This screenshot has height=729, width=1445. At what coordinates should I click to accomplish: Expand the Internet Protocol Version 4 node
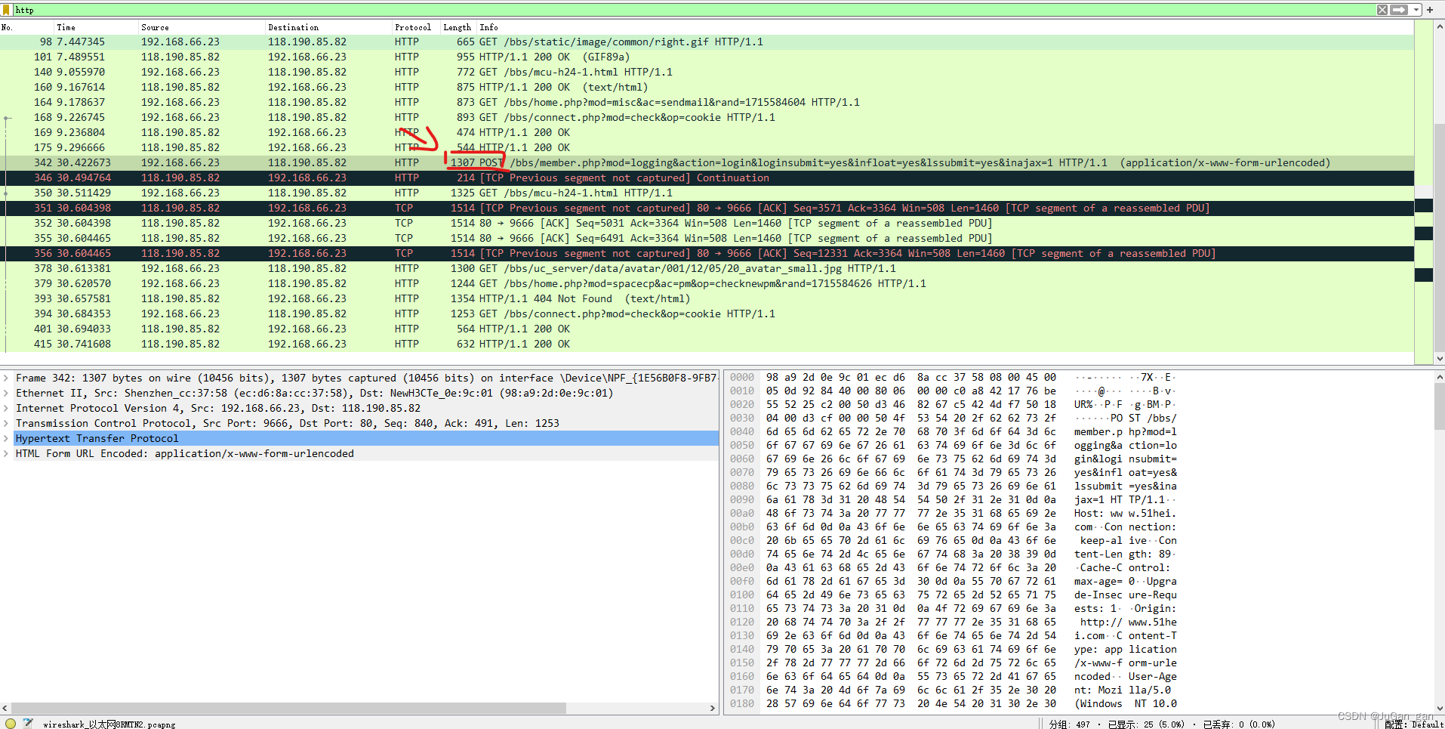[x=6, y=408]
